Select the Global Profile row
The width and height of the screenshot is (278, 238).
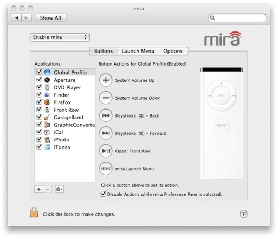(x=64, y=72)
